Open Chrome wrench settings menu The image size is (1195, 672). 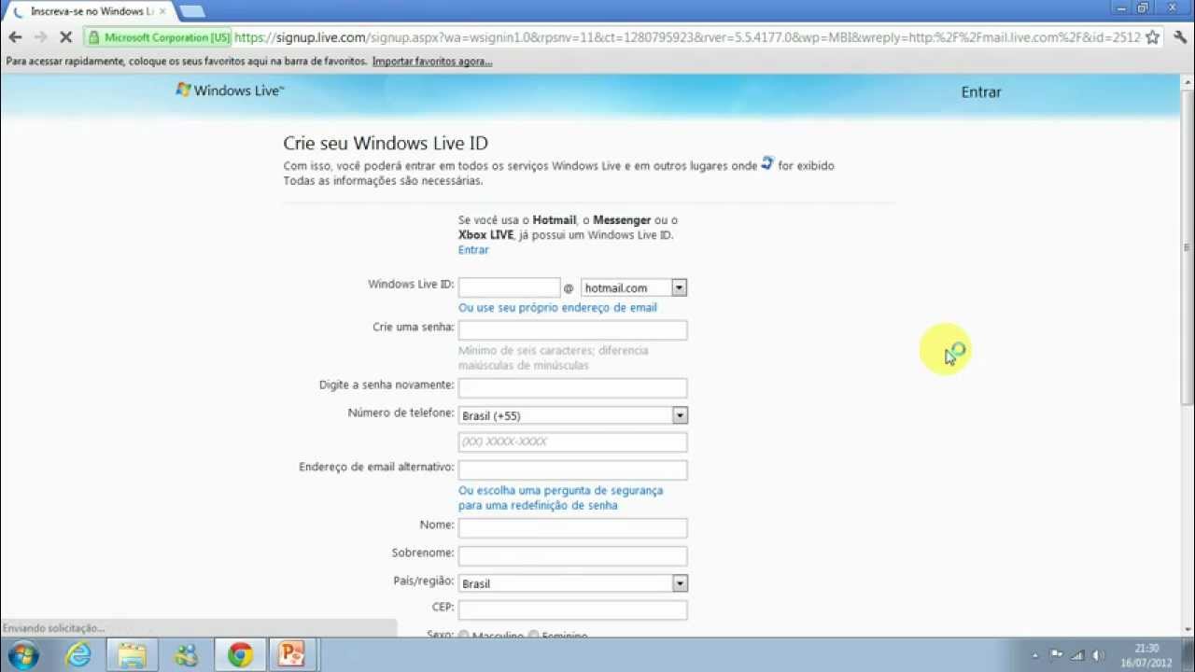pyautogui.click(x=1180, y=37)
